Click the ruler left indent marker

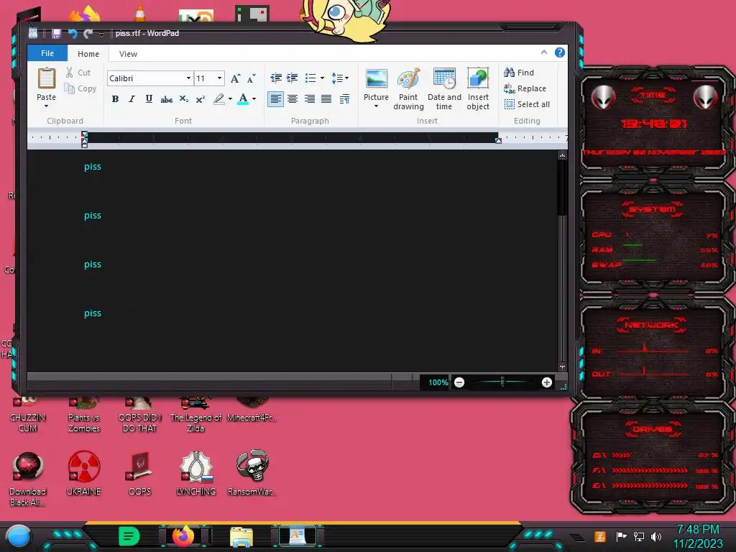85,139
